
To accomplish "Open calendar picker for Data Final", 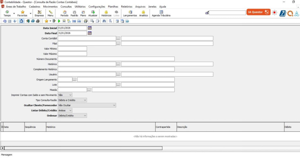I will pos(90,33).
